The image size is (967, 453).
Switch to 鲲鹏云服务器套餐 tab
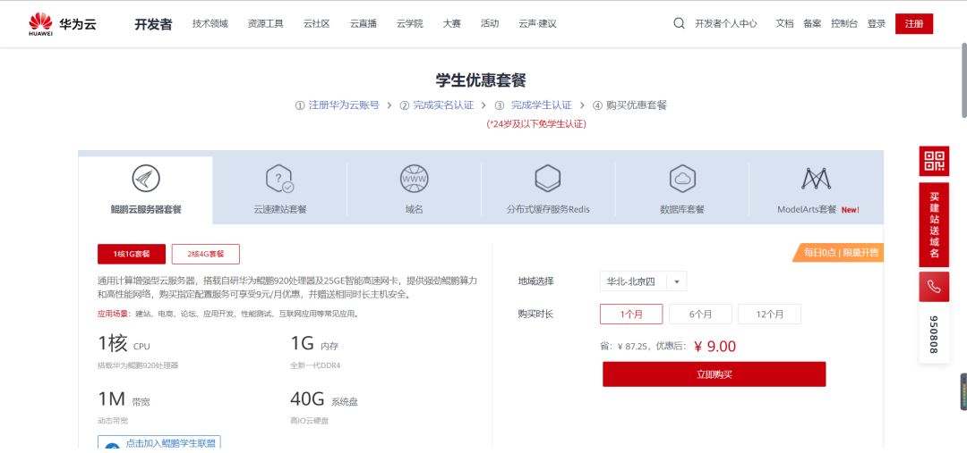[x=146, y=190]
